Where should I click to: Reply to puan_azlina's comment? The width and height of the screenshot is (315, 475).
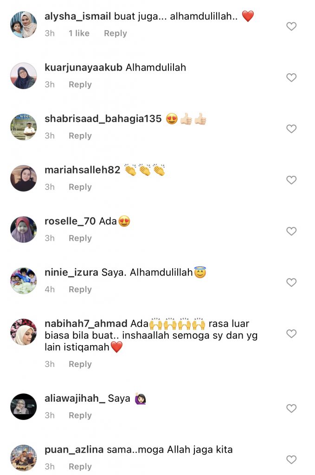pos(80,467)
